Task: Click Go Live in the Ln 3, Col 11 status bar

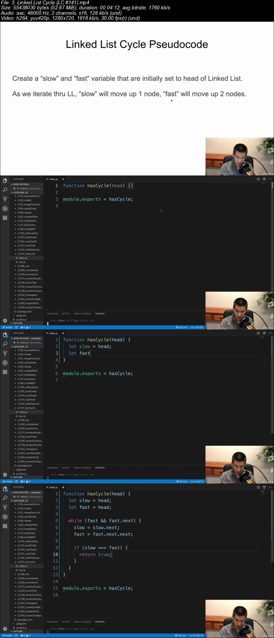Action: tap(182, 482)
